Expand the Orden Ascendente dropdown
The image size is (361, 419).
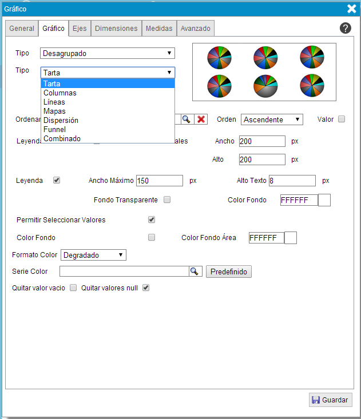(x=272, y=119)
